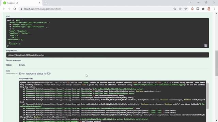The image size is (218, 122).
Task: Go forward in browser history
Action: 9,9
